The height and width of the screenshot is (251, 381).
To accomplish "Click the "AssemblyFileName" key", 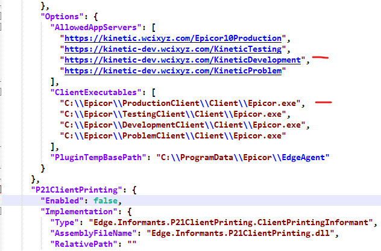I will [x=93, y=234].
